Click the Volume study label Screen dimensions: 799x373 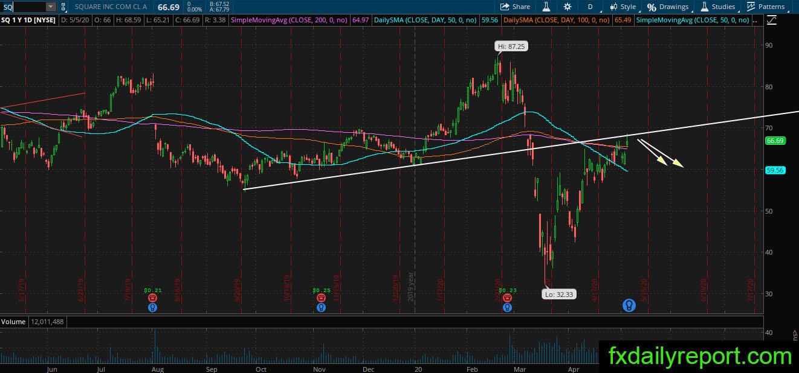click(x=13, y=322)
